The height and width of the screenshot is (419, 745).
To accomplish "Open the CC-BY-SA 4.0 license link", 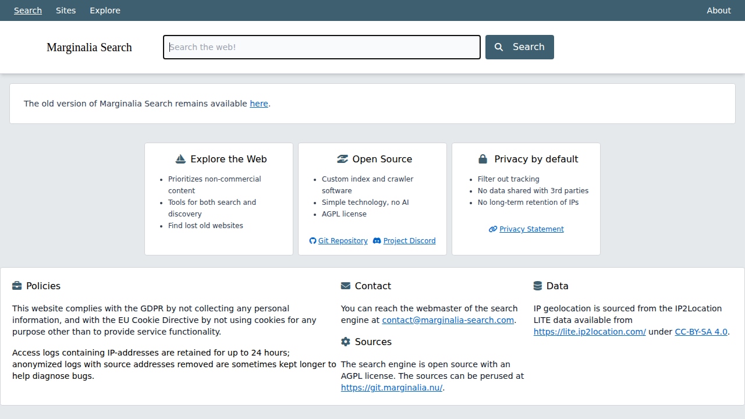I will click(701, 332).
